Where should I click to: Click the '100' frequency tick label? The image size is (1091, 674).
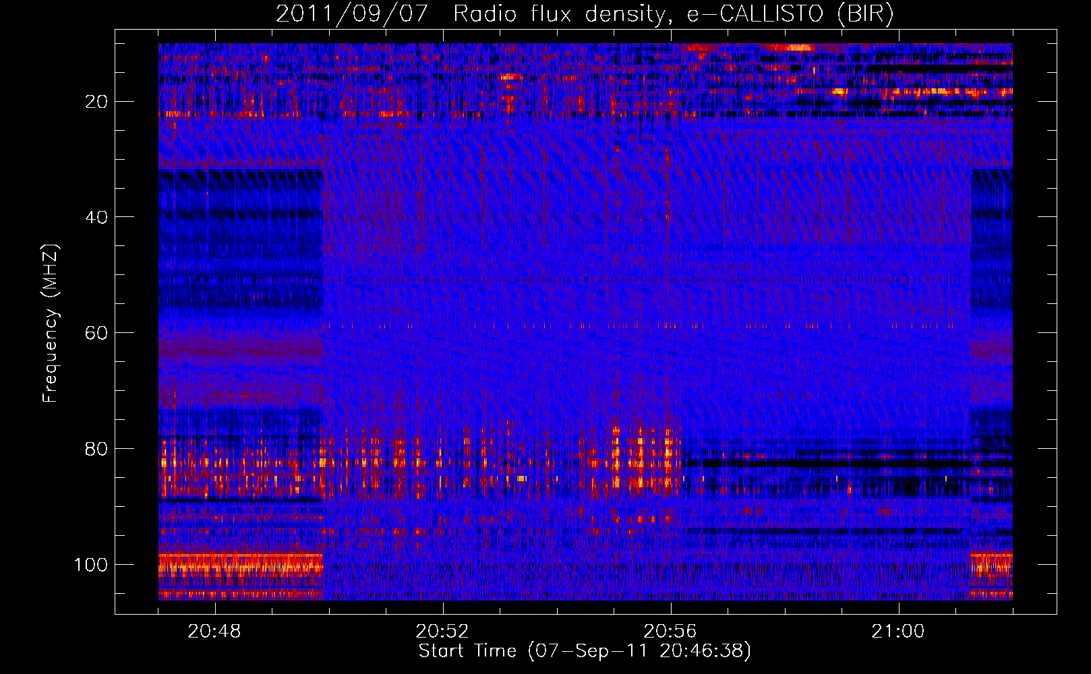click(x=91, y=565)
